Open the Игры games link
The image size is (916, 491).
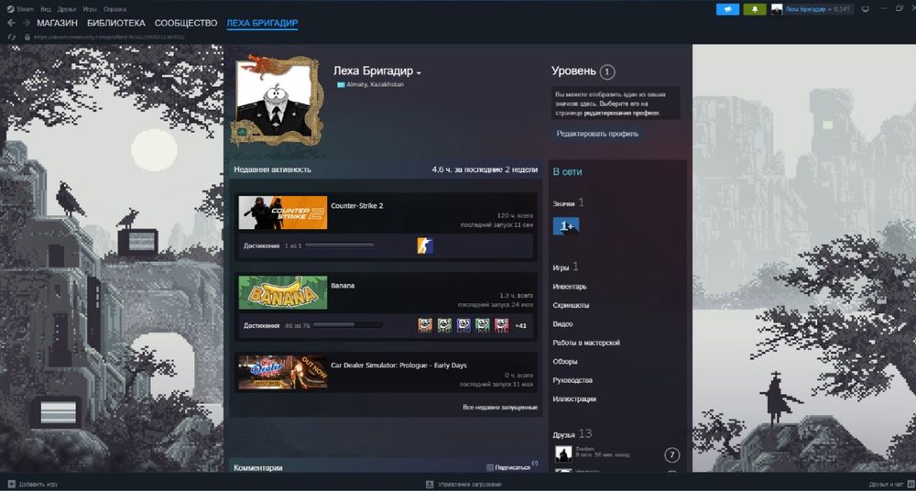[561, 267]
